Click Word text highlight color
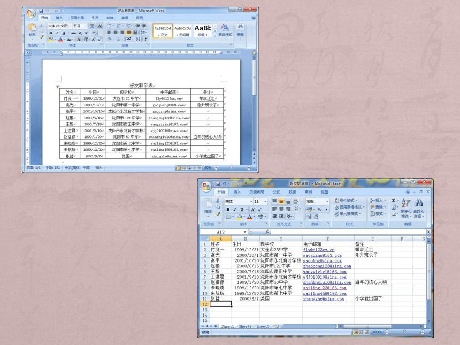460x345 pixels. point(51,39)
